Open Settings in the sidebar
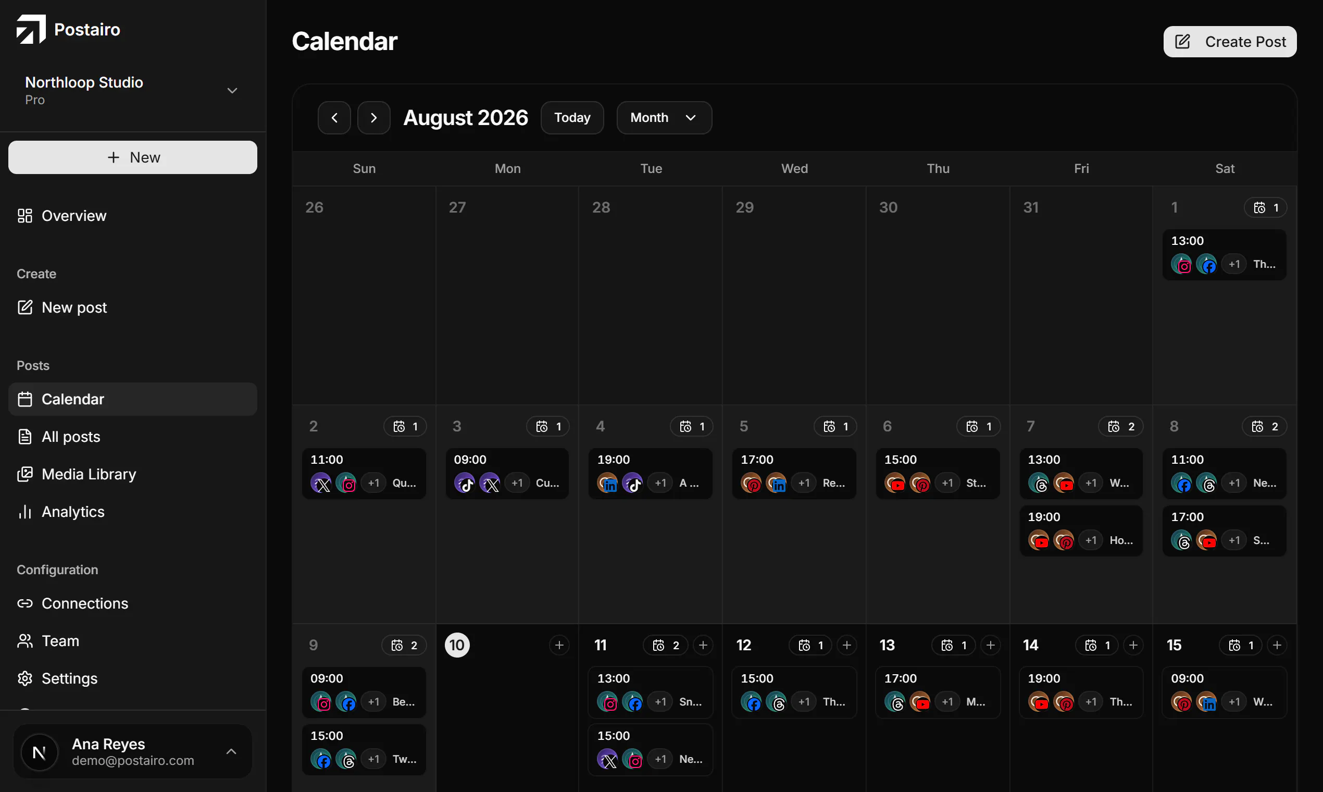Viewport: 1323px width, 792px height. coord(133,678)
